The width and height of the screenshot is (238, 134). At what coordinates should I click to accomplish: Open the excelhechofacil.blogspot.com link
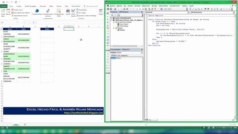[83, 113]
